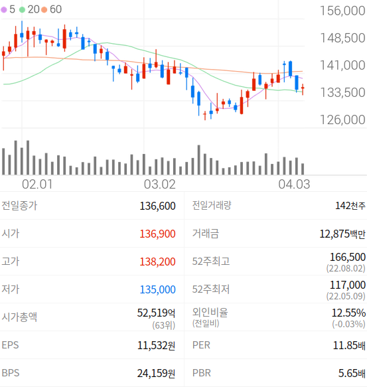The height and width of the screenshot is (387, 367).
Task: Click the 거래금 row label
Action: (x=205, y=234)
